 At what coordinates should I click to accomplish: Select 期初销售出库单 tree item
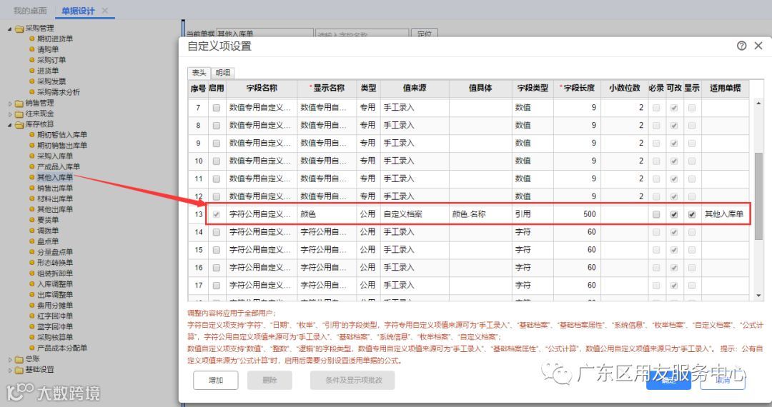pyautogui.click(x=62, y=146)
